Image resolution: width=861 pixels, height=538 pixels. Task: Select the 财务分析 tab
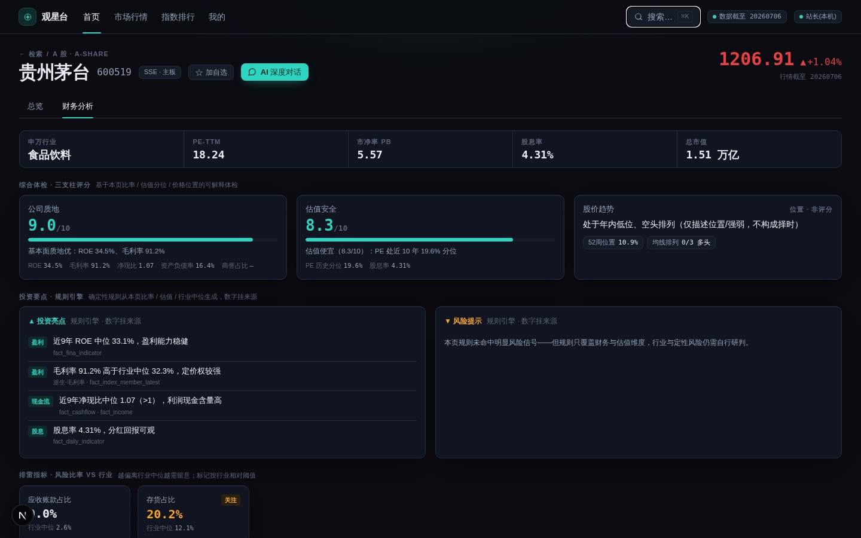[78, 106]
